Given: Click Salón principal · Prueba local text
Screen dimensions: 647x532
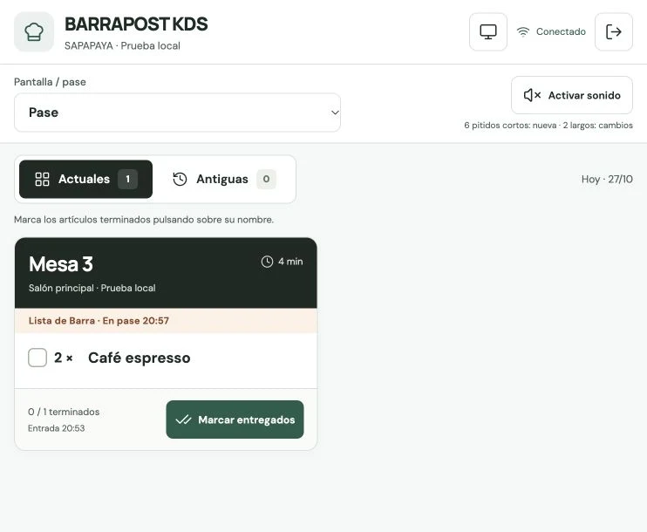Looking at the screenshot, I should pos(92,288).
